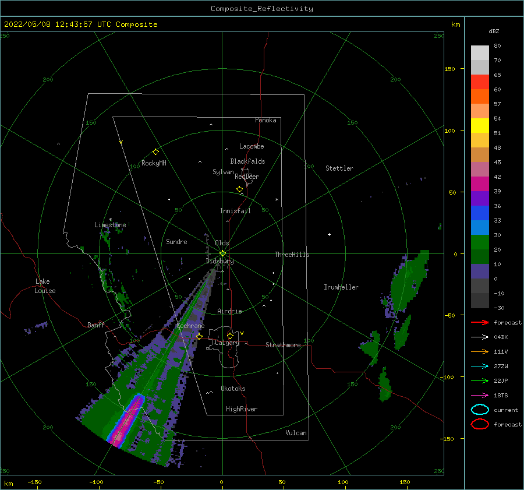This screenshot has width=524, height=490.
Task: Click the Okotoks town label
Action: [233, 389]
